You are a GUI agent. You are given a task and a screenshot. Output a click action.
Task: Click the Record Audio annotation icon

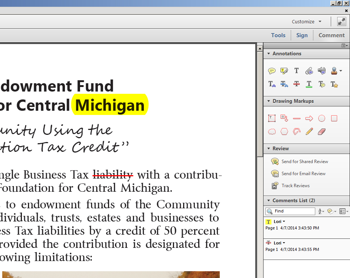tap(321, 71)
